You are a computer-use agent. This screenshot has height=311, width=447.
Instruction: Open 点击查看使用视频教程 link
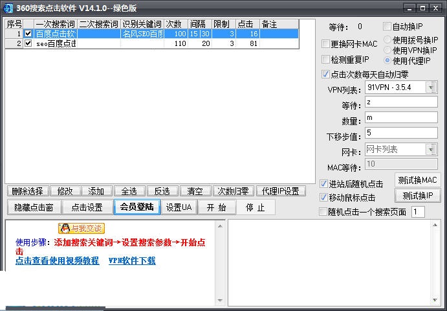58,260
